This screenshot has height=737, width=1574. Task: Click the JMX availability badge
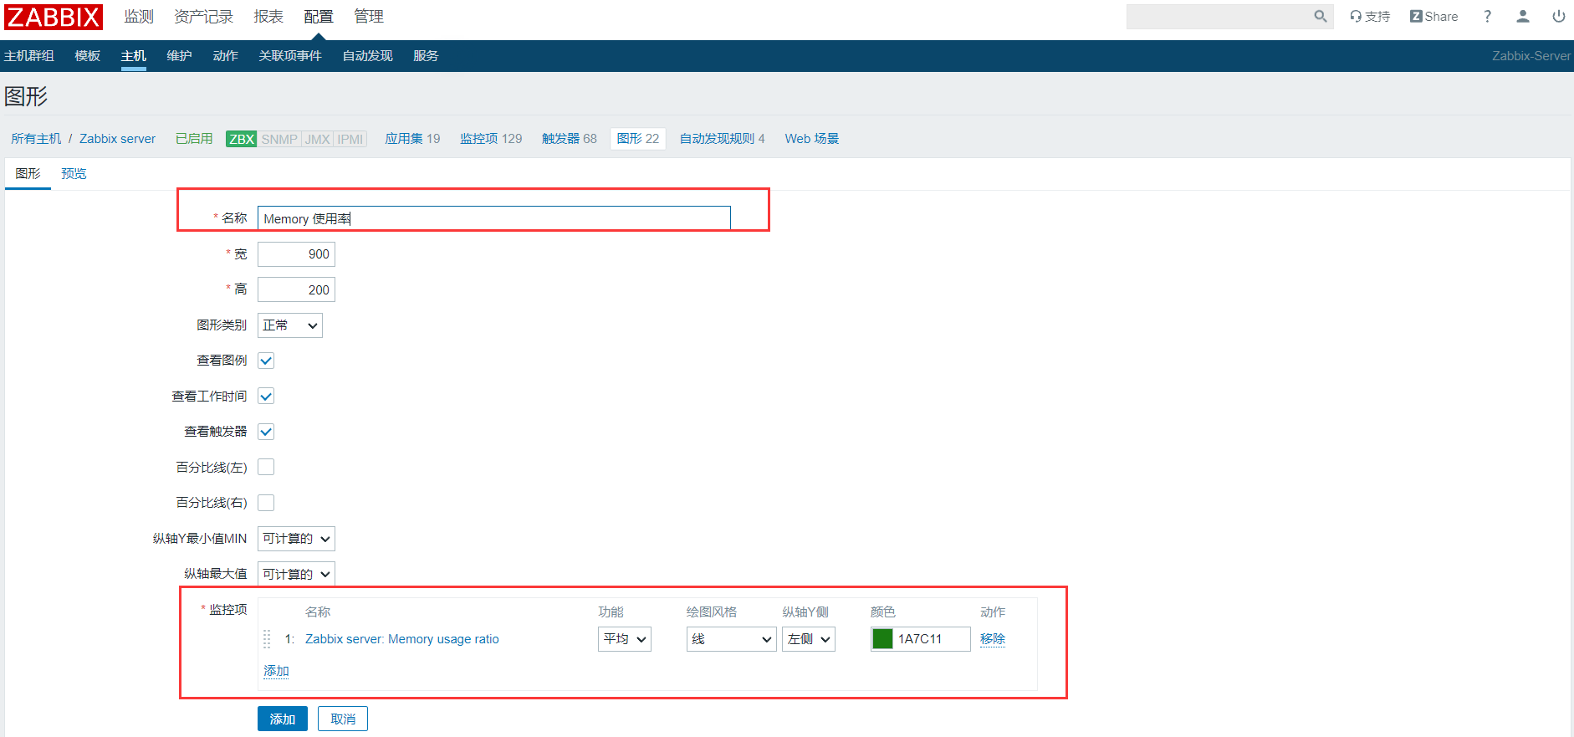317,139
